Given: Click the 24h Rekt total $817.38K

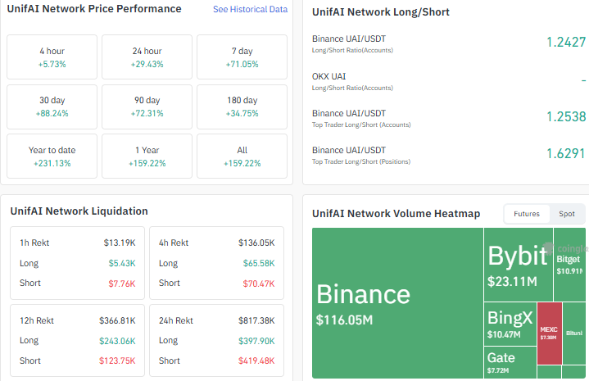Looking at the screenshot, I should click(256, 321).
